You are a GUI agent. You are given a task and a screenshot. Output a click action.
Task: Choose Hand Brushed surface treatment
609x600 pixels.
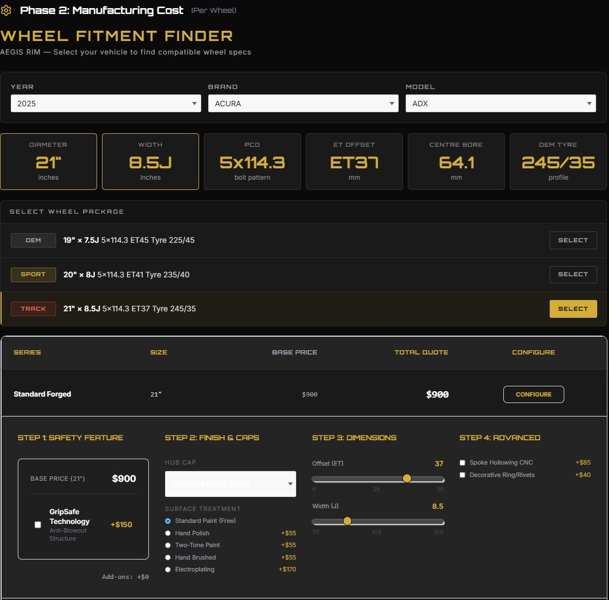tap(168, 557)
